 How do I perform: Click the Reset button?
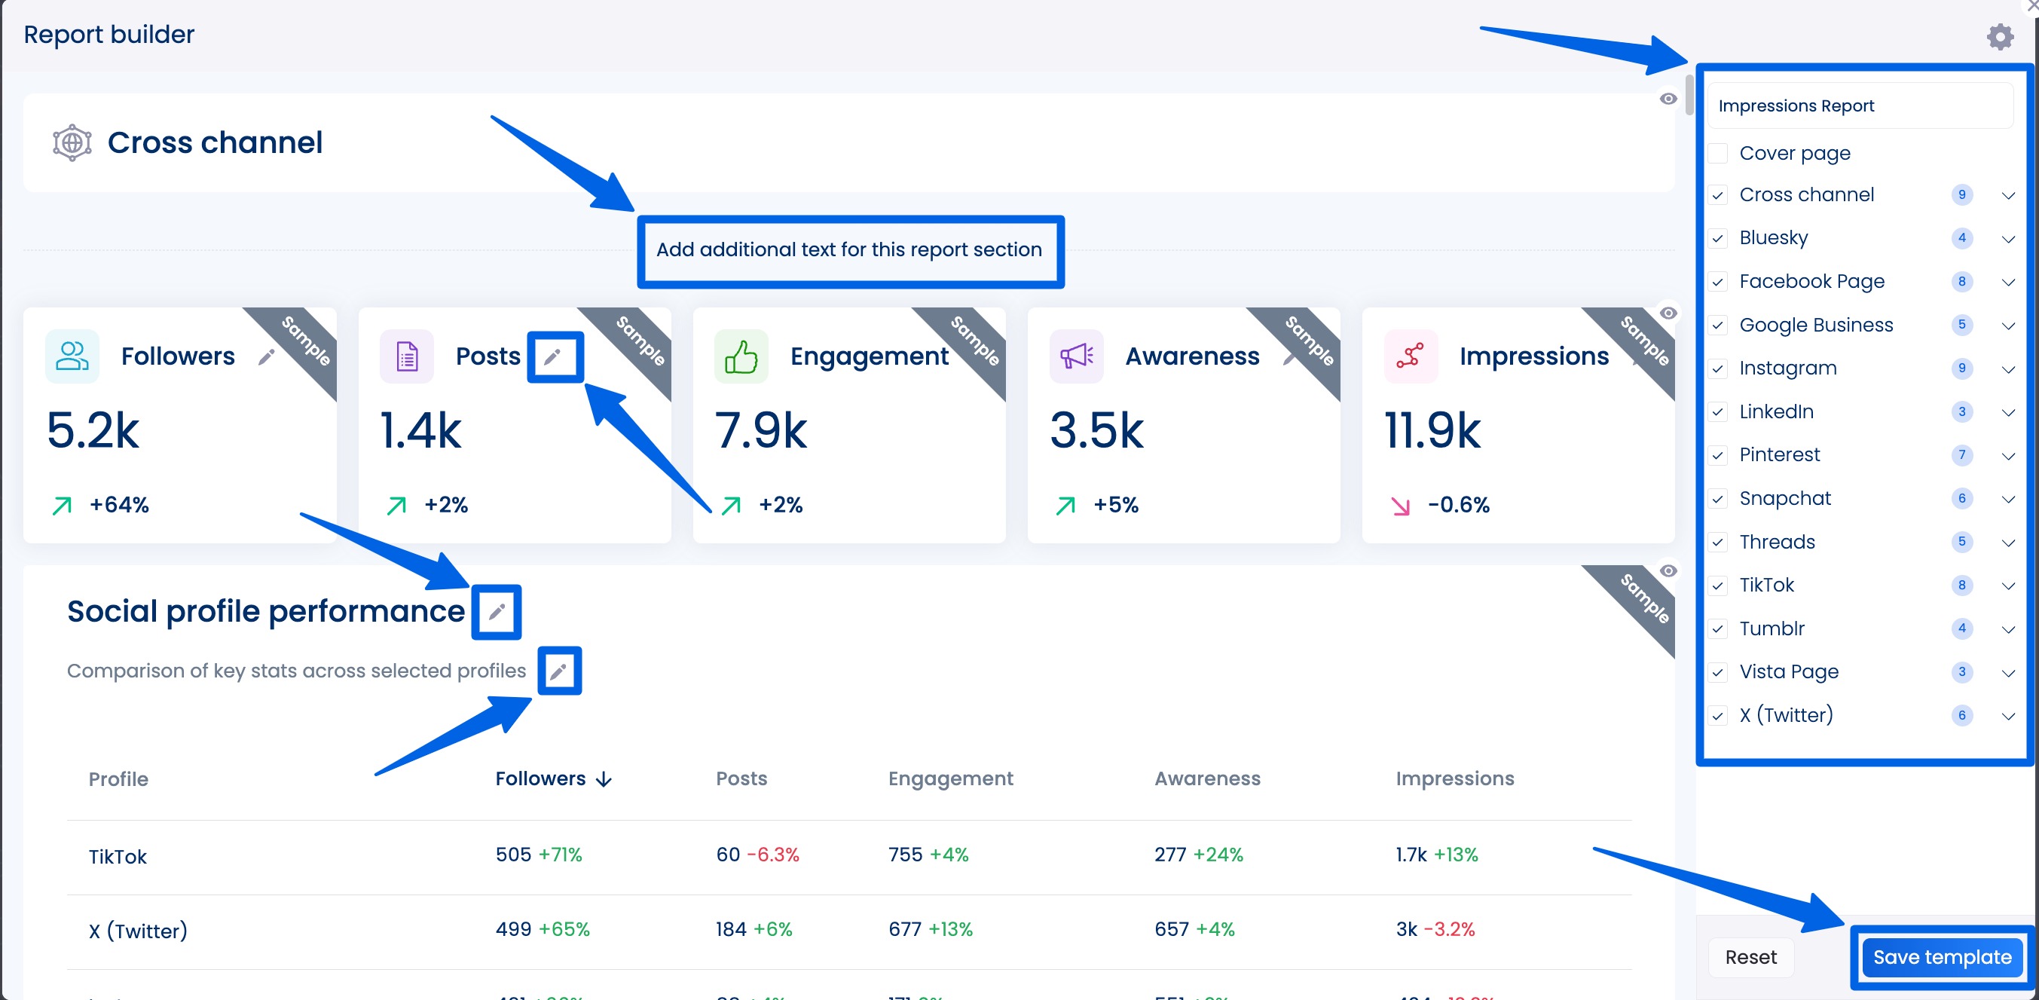1751,956
